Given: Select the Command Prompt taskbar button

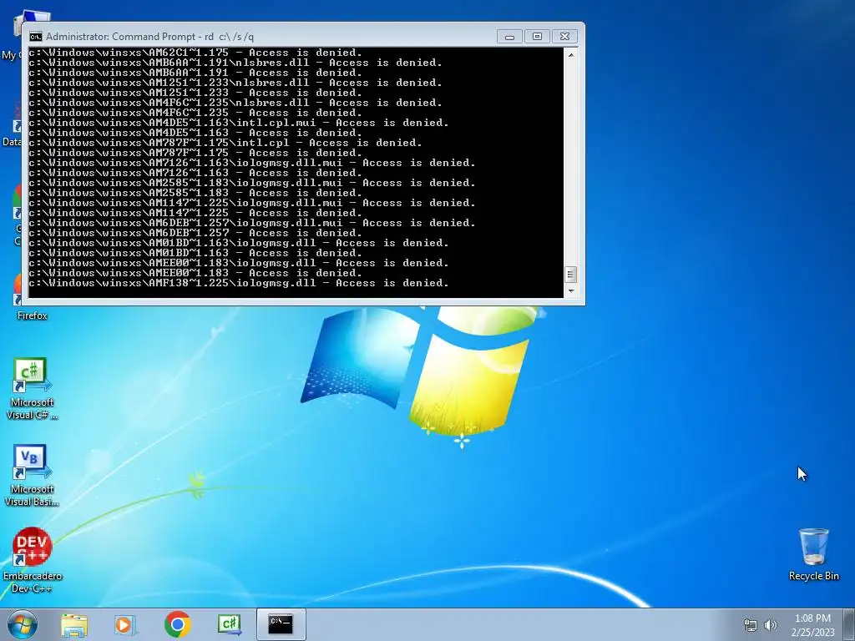Looking at the screenshot, I should (281, 624).
